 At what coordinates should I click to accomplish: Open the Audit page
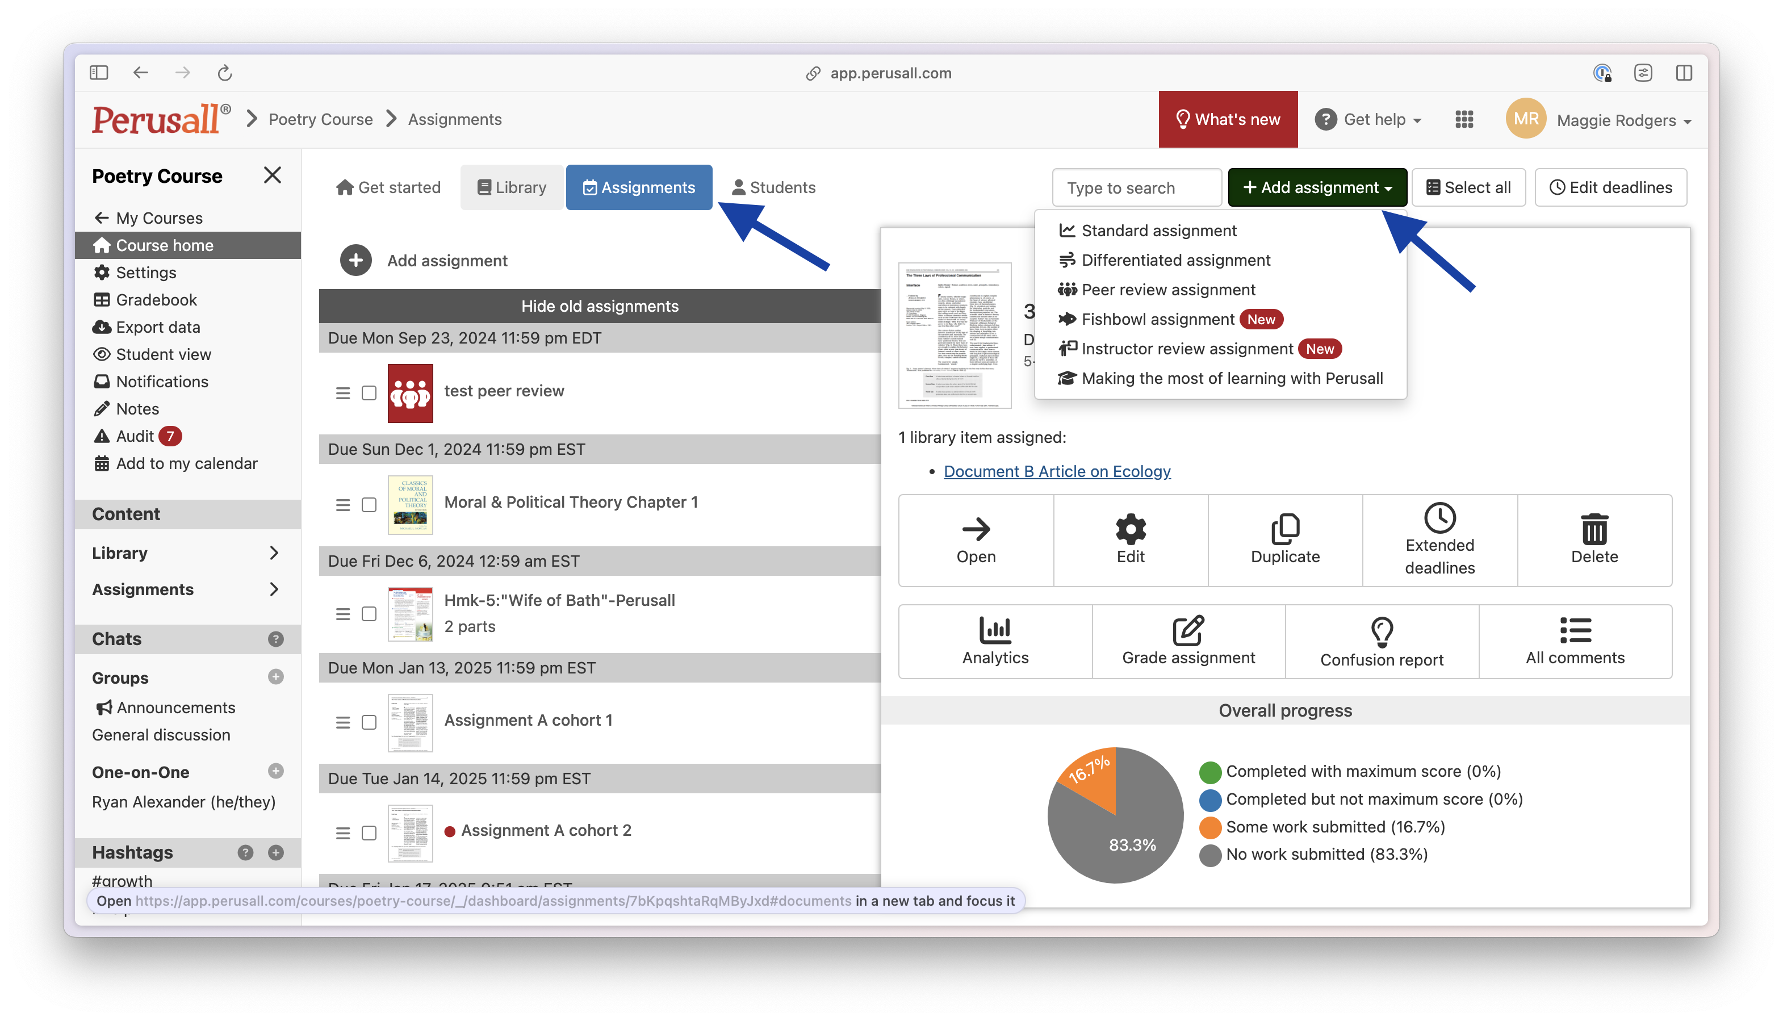[x=135, y=436]
